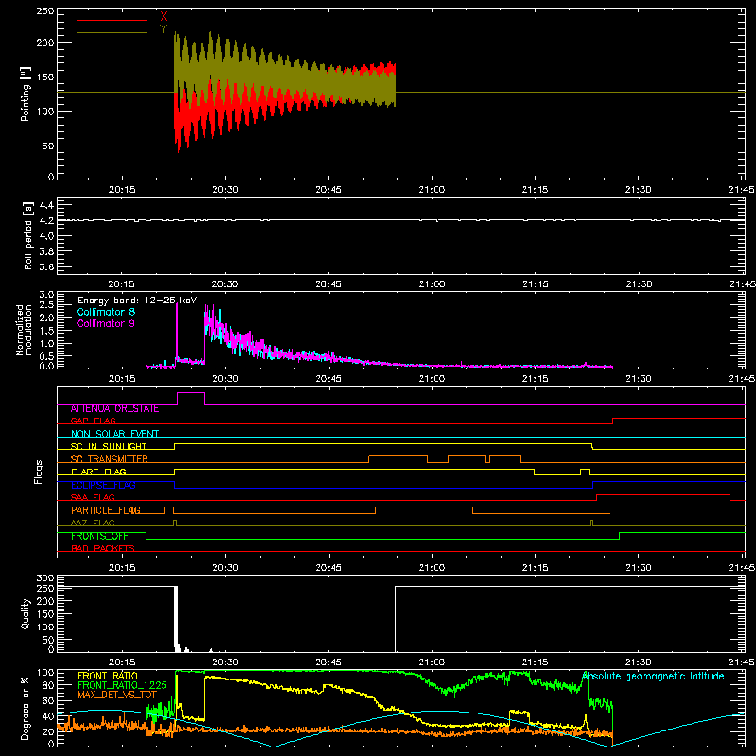Select 'Energy band: 12-25 keV' annotation
The width and height of the screenshot is (756, 756).
pyautogui.click(x=137, y=301)
